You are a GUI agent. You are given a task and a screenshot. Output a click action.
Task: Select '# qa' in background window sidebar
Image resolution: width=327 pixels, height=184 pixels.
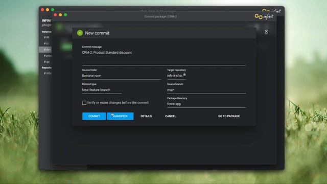coord(46,62)
